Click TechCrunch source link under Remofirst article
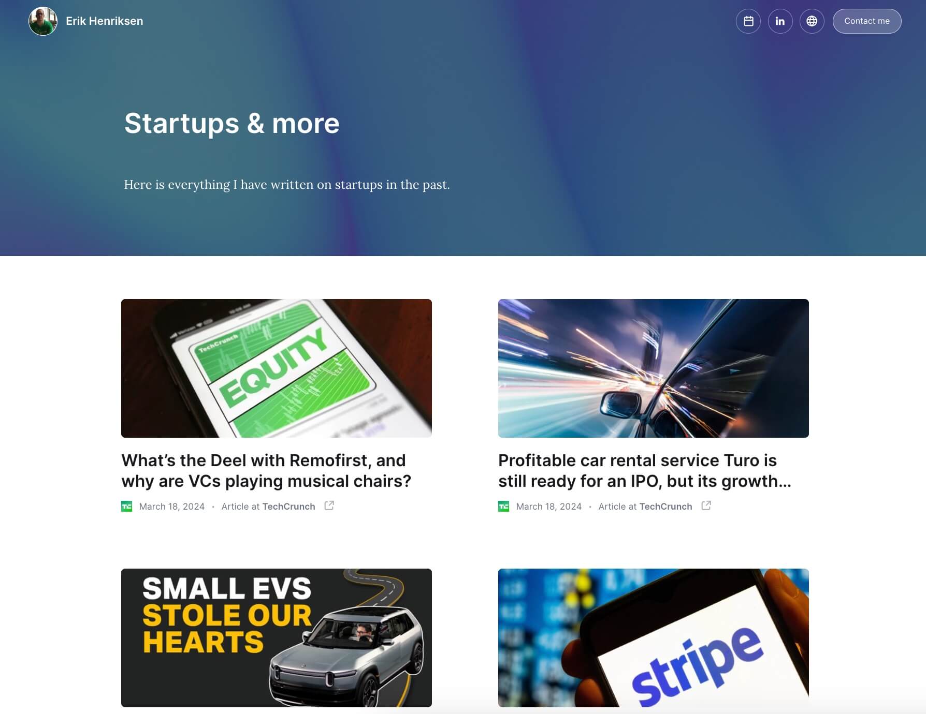 [288, 507]
